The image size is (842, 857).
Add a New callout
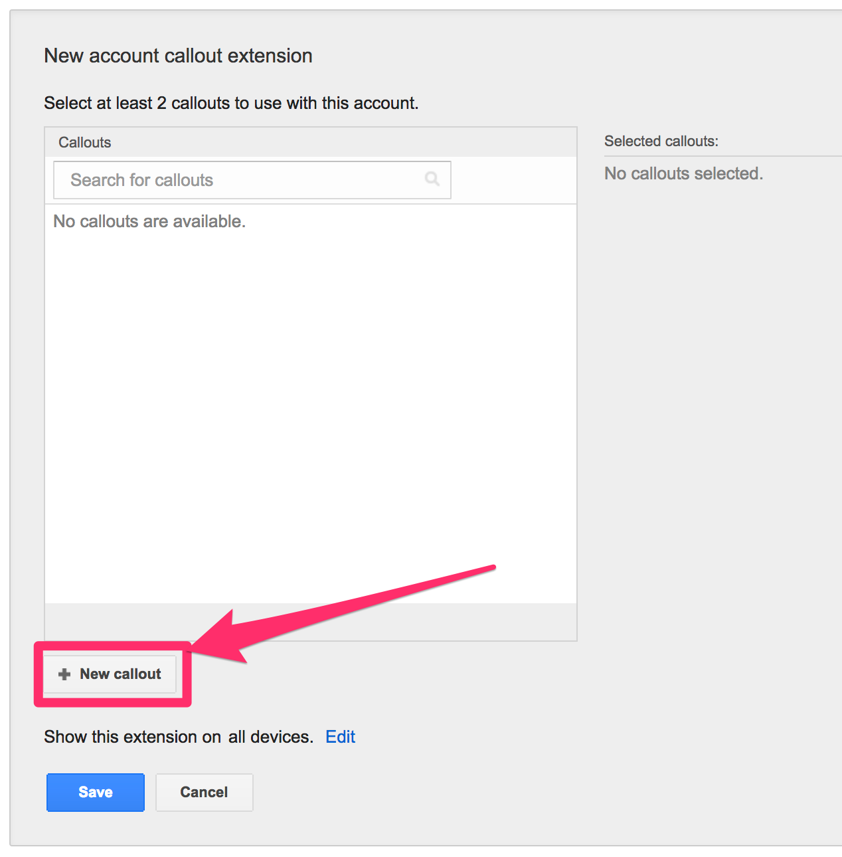tap(110, 674)
